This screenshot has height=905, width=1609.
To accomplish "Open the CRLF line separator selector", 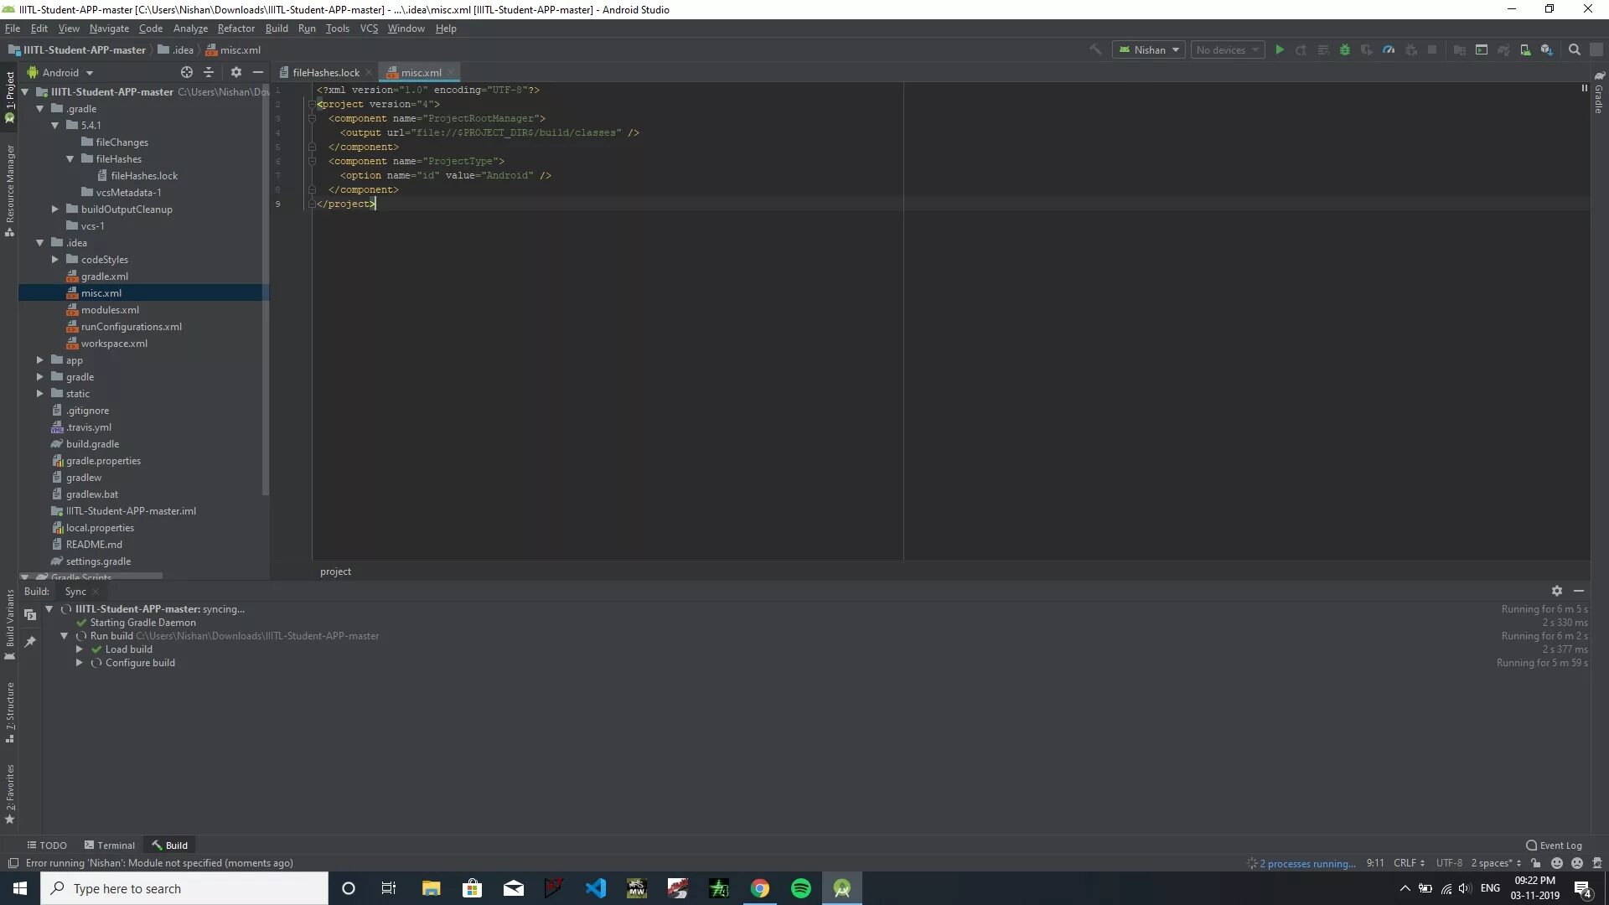I will [1409, 863].
